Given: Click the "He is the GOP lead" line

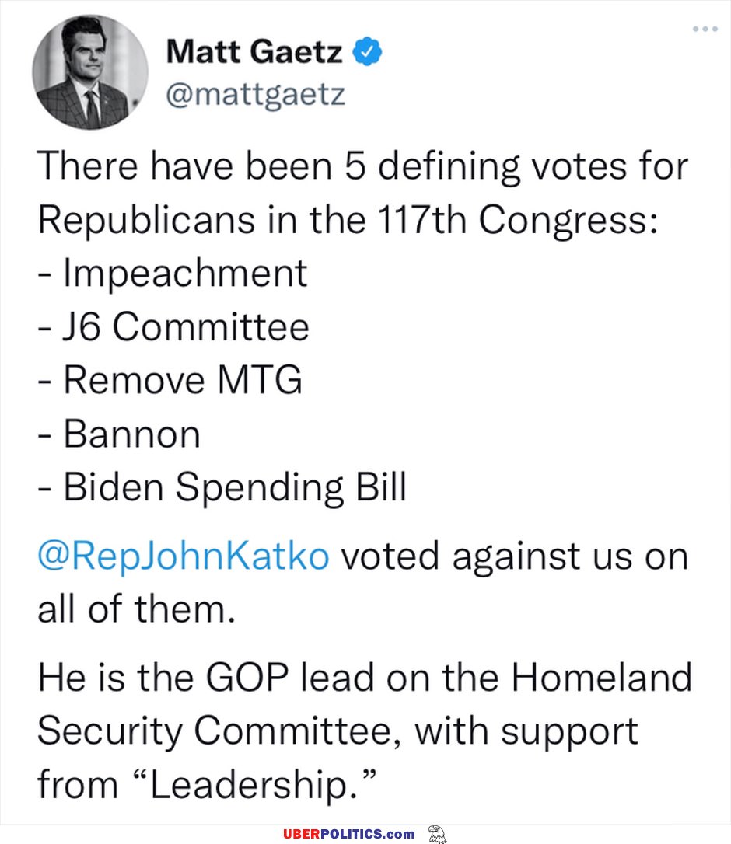Looking at the screenshot, I should pyautogui.click(x=365, y=677).
